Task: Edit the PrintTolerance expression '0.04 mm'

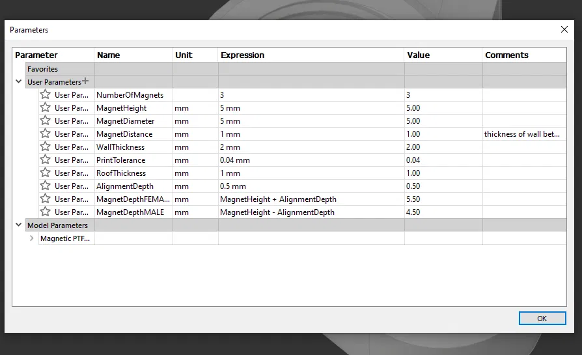Action: click(311, 160)
